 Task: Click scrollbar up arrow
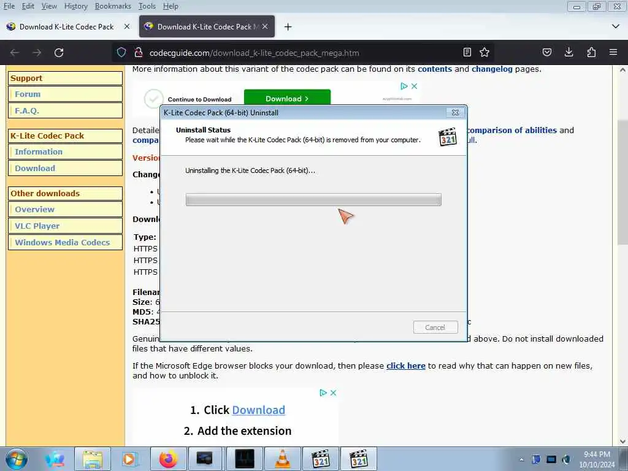point(622,70)
